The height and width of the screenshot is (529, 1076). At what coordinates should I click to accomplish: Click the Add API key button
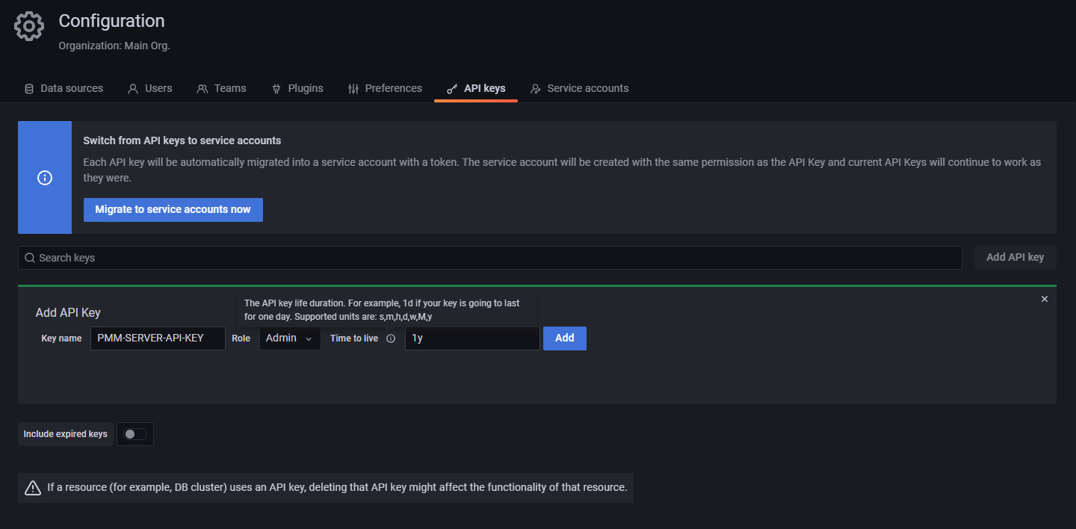[1015, 257]
